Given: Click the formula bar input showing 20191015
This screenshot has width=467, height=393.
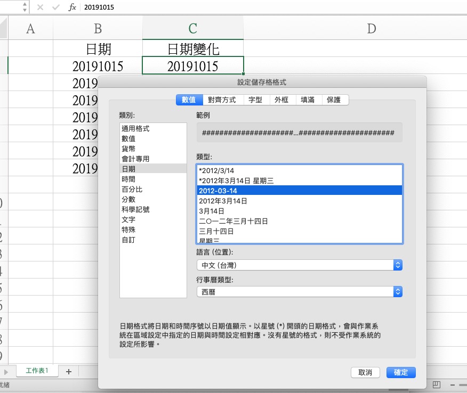Looking at the screenshot, I should coord(274,7).
